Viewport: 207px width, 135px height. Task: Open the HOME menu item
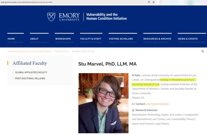11,39
